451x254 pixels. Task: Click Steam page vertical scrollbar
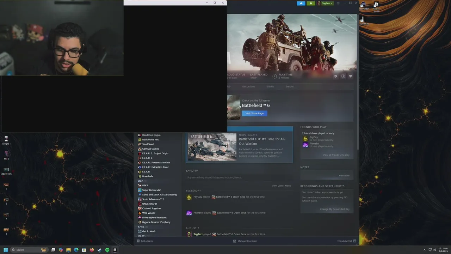[x=358, y=81]
